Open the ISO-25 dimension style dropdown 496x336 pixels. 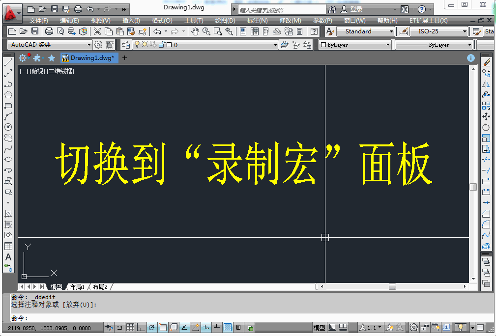(465, 31)
